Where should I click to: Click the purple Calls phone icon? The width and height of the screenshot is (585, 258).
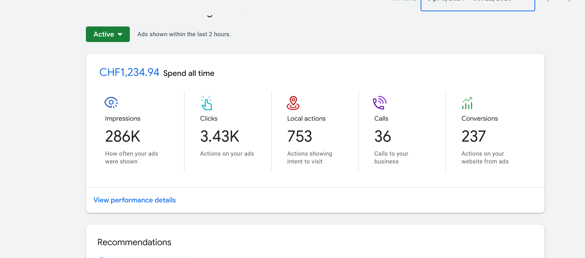click(379, 103)
